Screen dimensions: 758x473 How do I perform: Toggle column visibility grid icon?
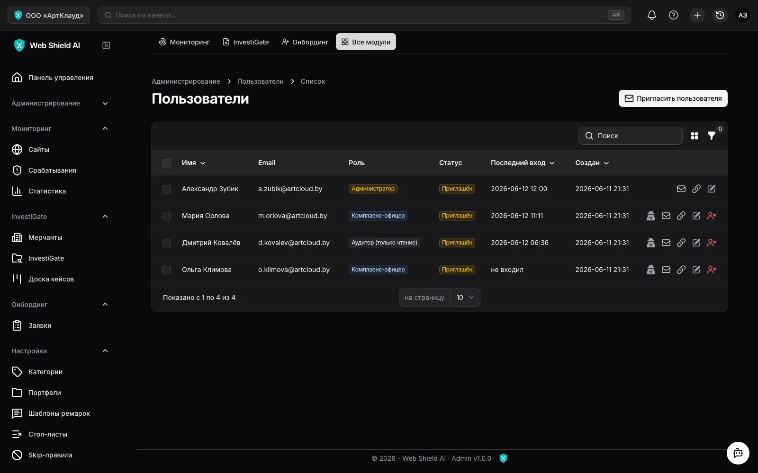coord(695,136)
